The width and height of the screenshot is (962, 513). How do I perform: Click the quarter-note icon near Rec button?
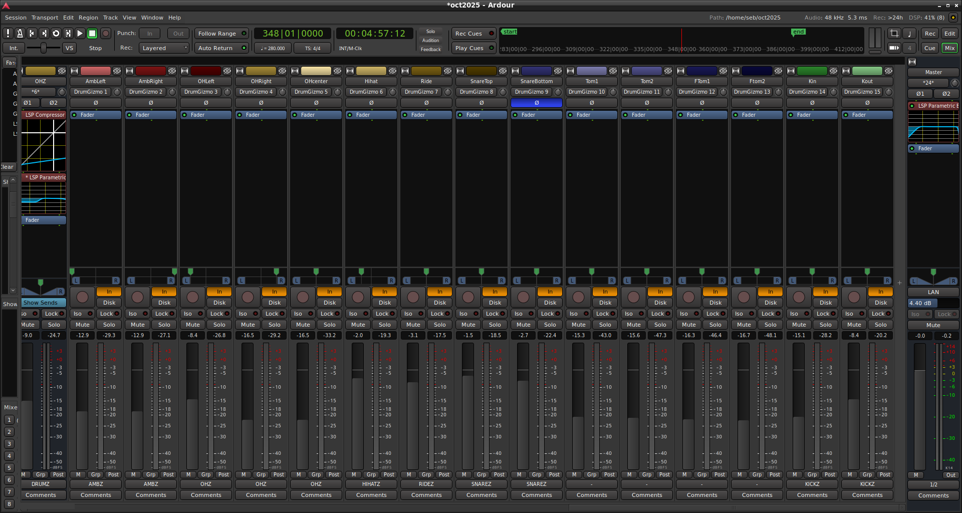tap(909, 34)
